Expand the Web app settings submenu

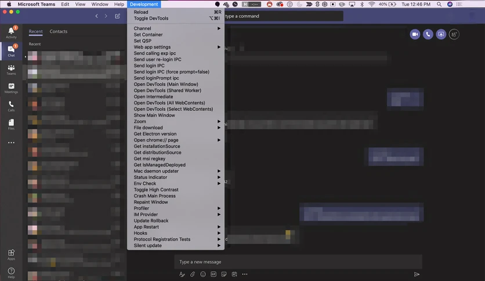click(175, 47)
